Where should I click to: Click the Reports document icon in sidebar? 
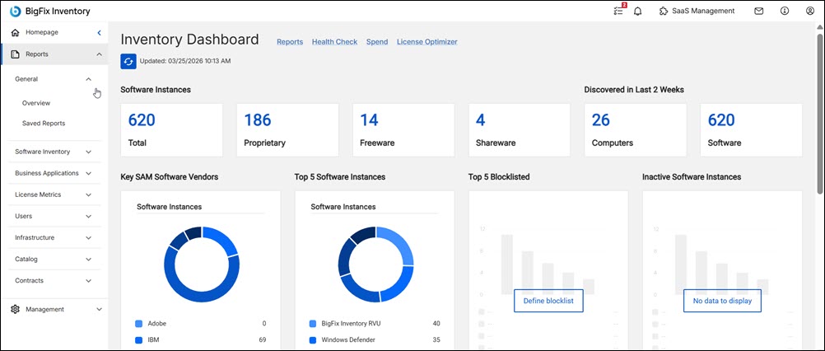(16, 54)
